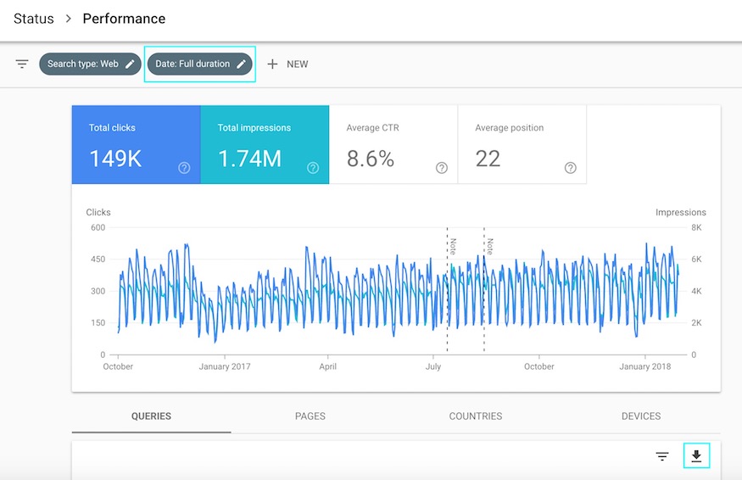Open help icon on Average CTR card
This screenshot has width=742, height=480.
pyautogui.click(x=442, y=168)
